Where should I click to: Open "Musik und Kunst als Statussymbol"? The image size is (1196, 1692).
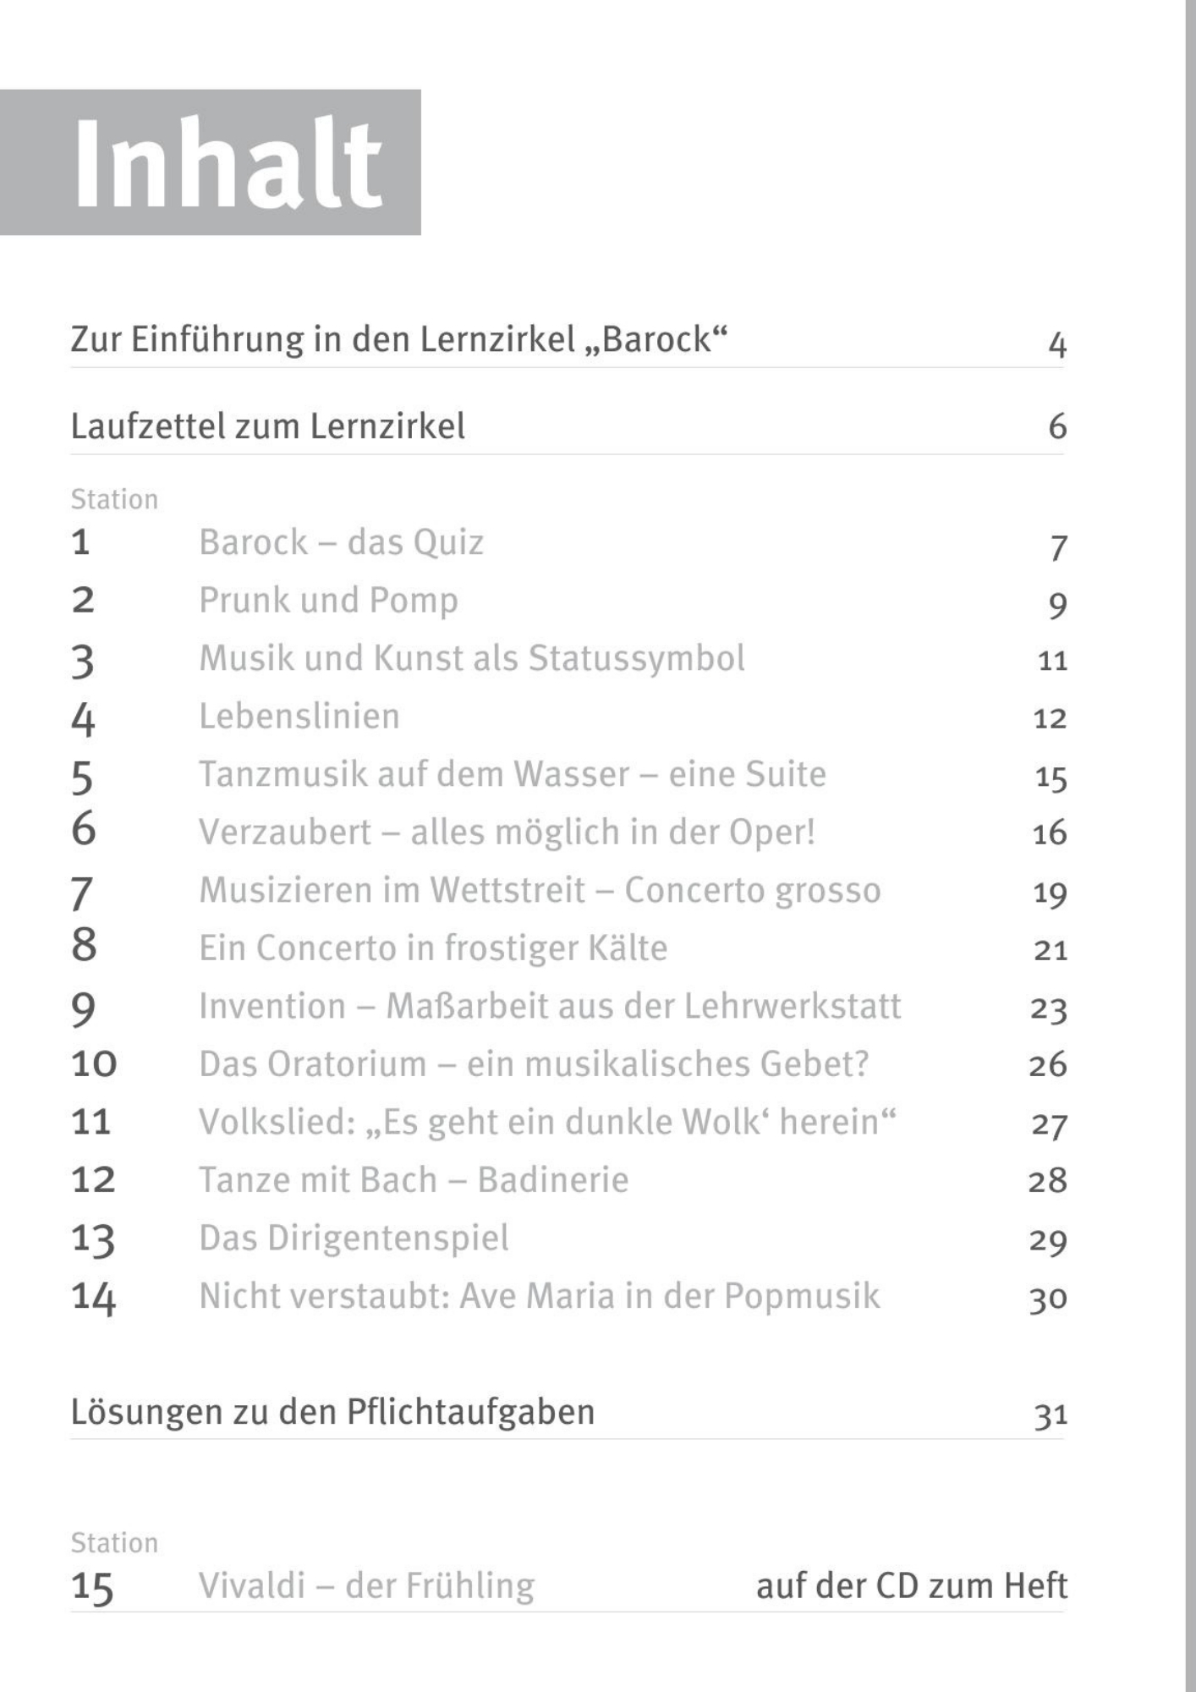click(471, 658)
